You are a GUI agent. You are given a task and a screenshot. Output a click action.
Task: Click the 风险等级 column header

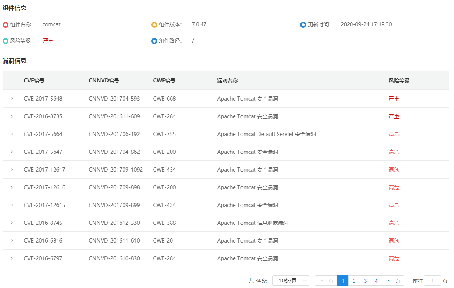pyautogui.click(x=399, y=81)
